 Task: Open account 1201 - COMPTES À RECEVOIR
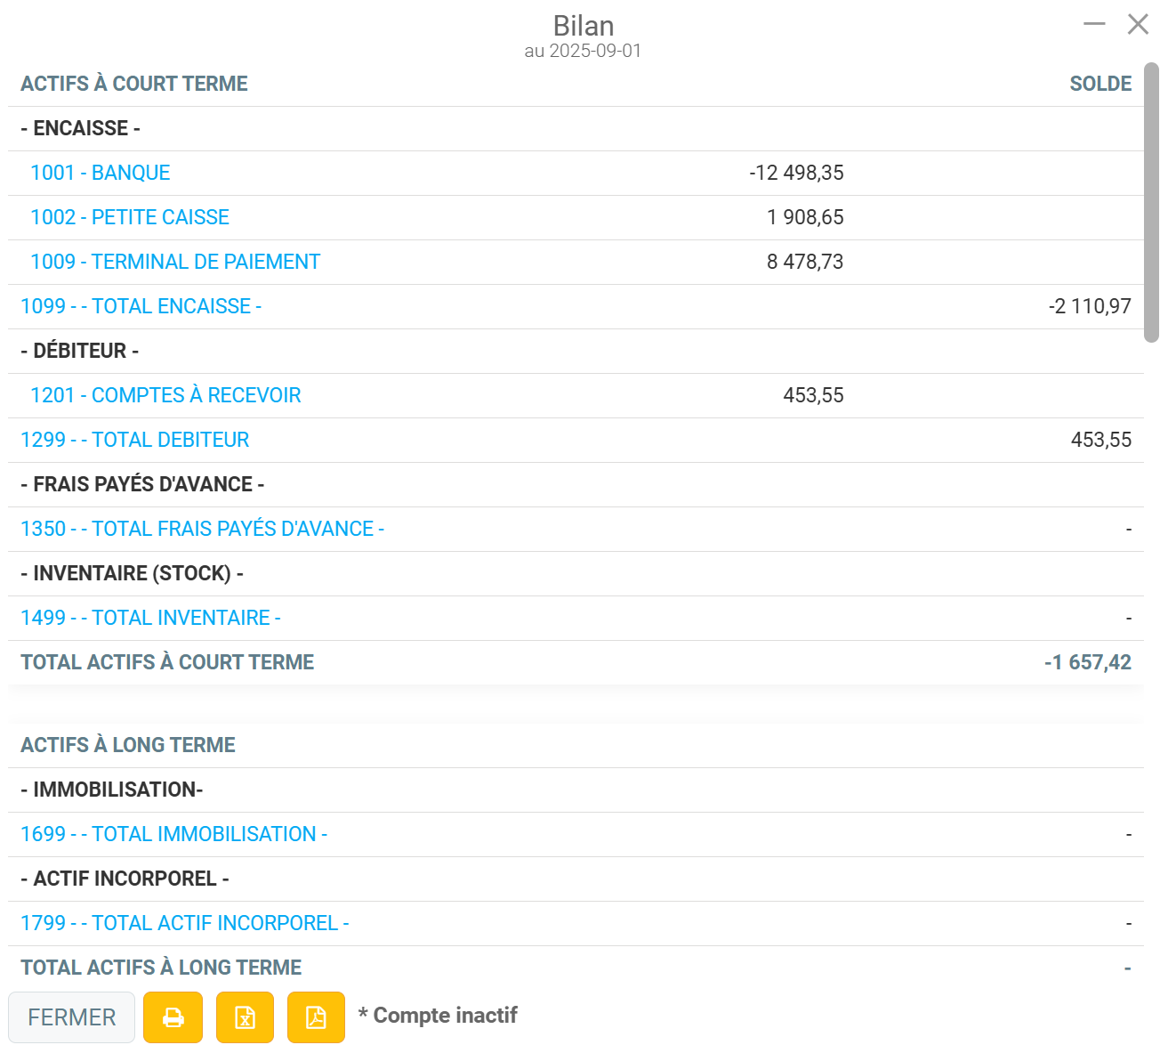click(x=165, y=395)
